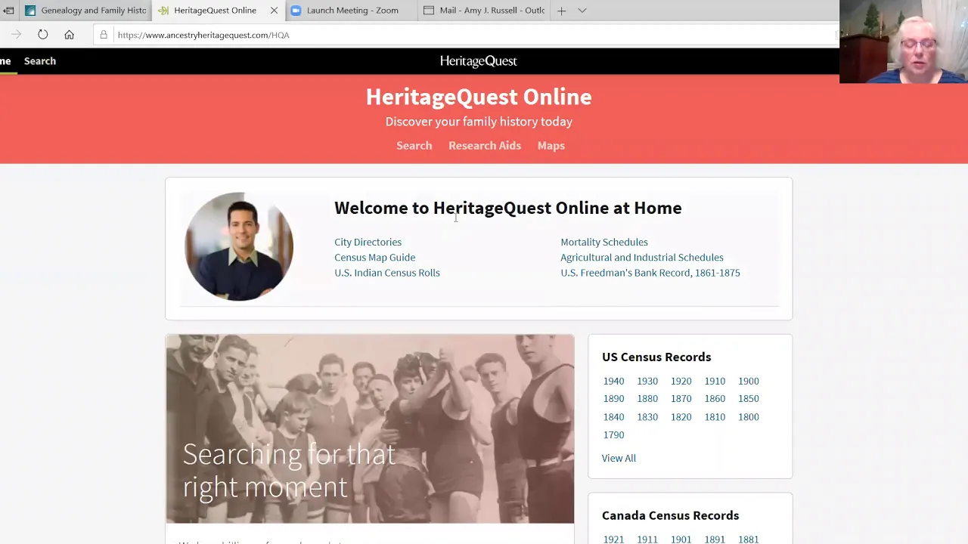
Task: Open 1810 US census records
Action: tap(715, 417)
